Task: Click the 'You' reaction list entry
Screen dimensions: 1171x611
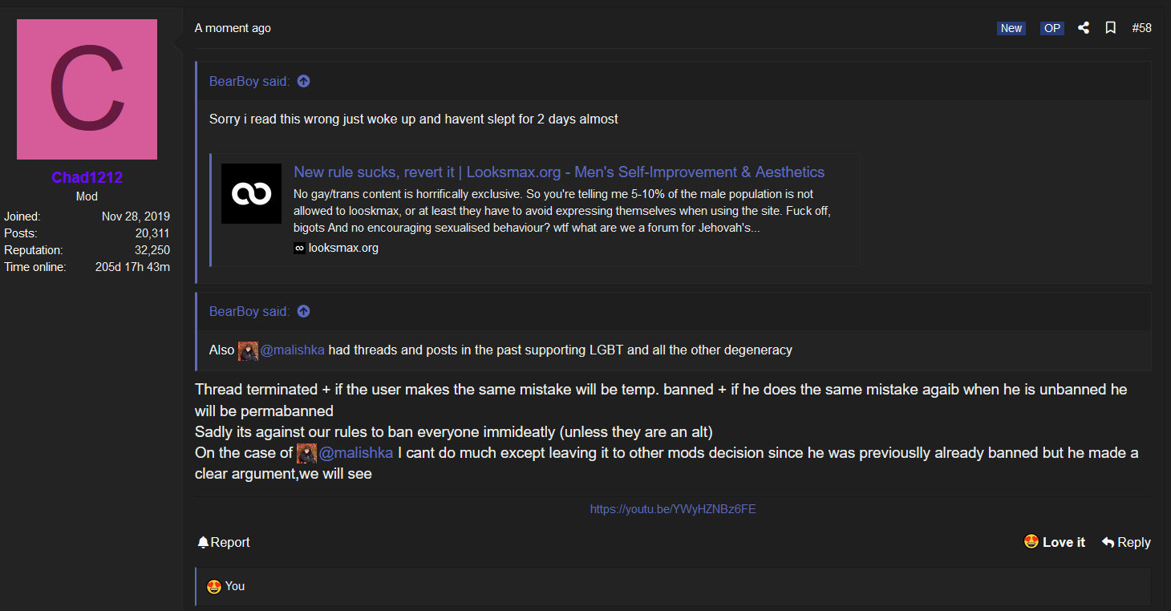Action: pyautogui.click(x=235, y=586)
